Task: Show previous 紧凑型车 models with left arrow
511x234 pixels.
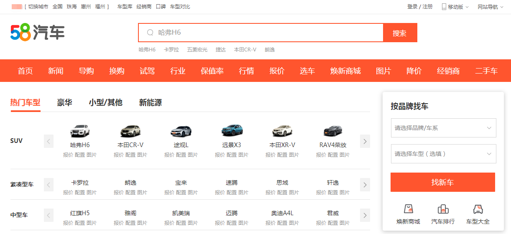Action: [49, 184]
